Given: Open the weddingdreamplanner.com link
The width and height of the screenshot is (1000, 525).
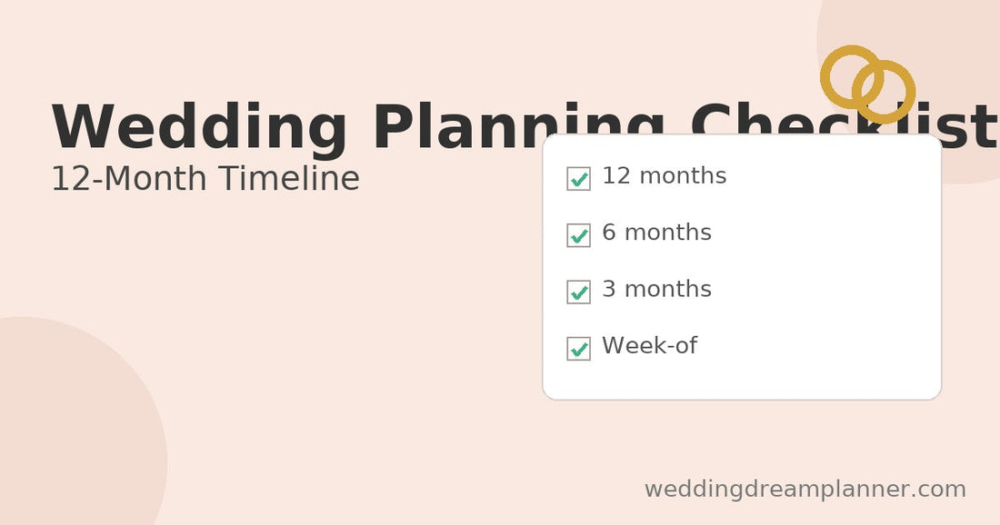Looking at the screenshot, I should (x=805, y=490).
